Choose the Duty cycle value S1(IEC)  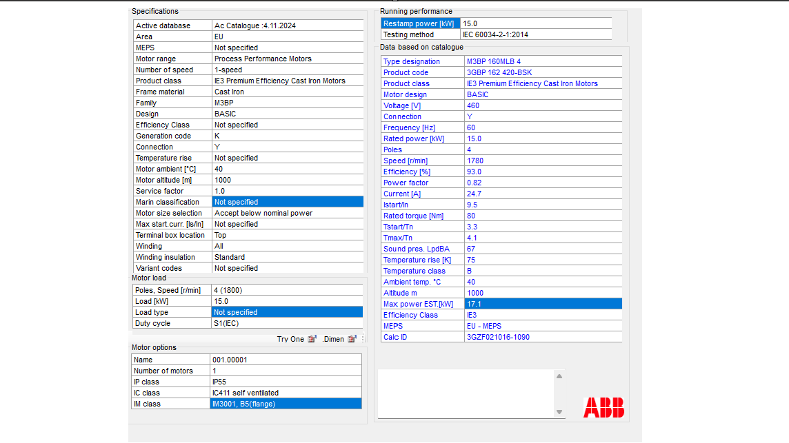[x=287, y=323]
